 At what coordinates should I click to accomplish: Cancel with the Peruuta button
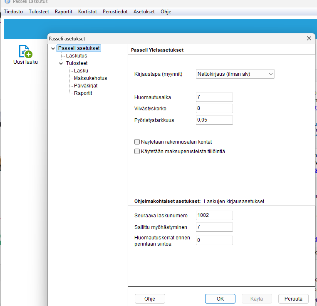(293, 299)
